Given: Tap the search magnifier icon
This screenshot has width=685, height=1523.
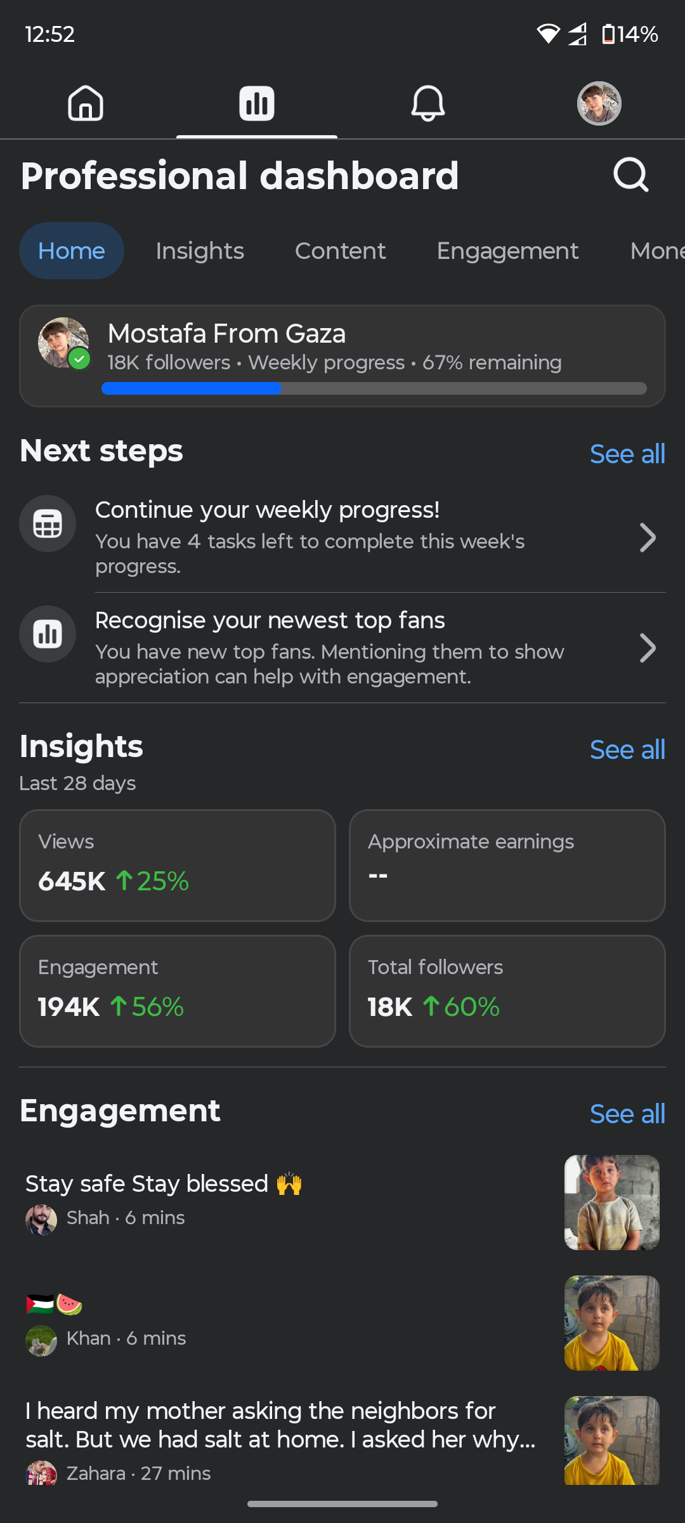Looking at the screenshot, I should 630,175.
